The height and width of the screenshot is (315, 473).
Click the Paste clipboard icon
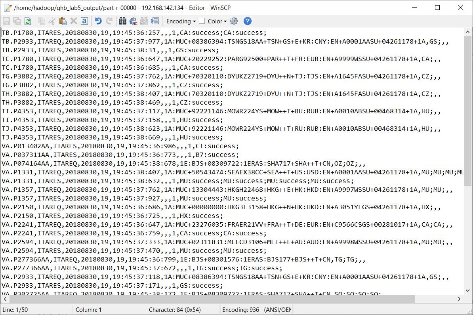tap(63, 21)
